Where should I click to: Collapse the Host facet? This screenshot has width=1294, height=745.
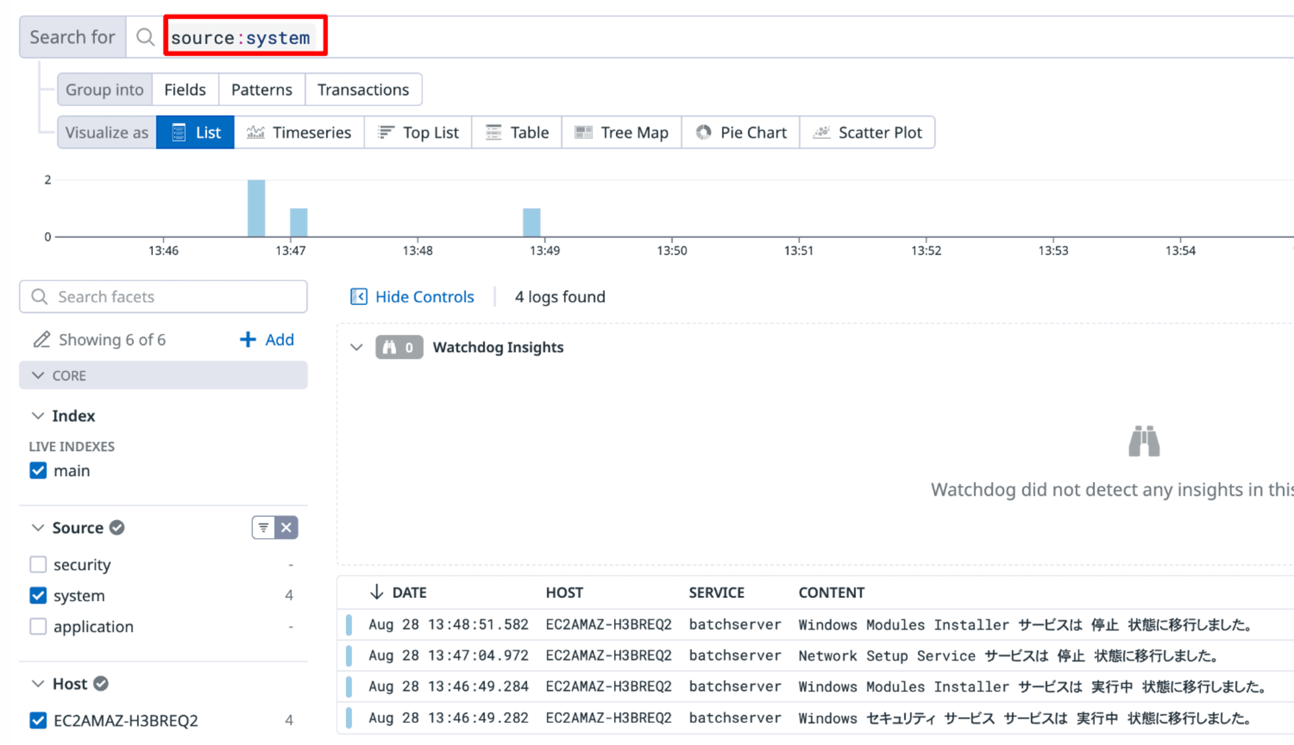pyautogui.click(x=38, y=684)
